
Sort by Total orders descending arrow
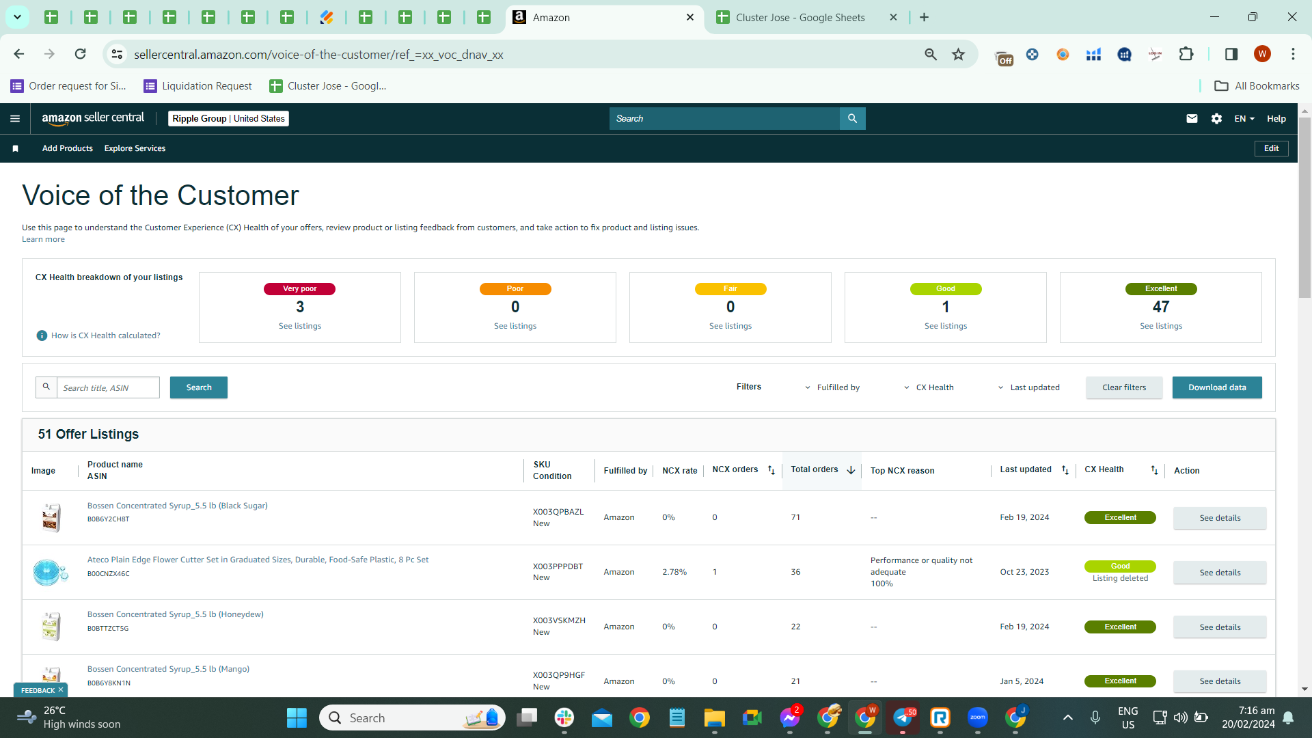(851, 470)
